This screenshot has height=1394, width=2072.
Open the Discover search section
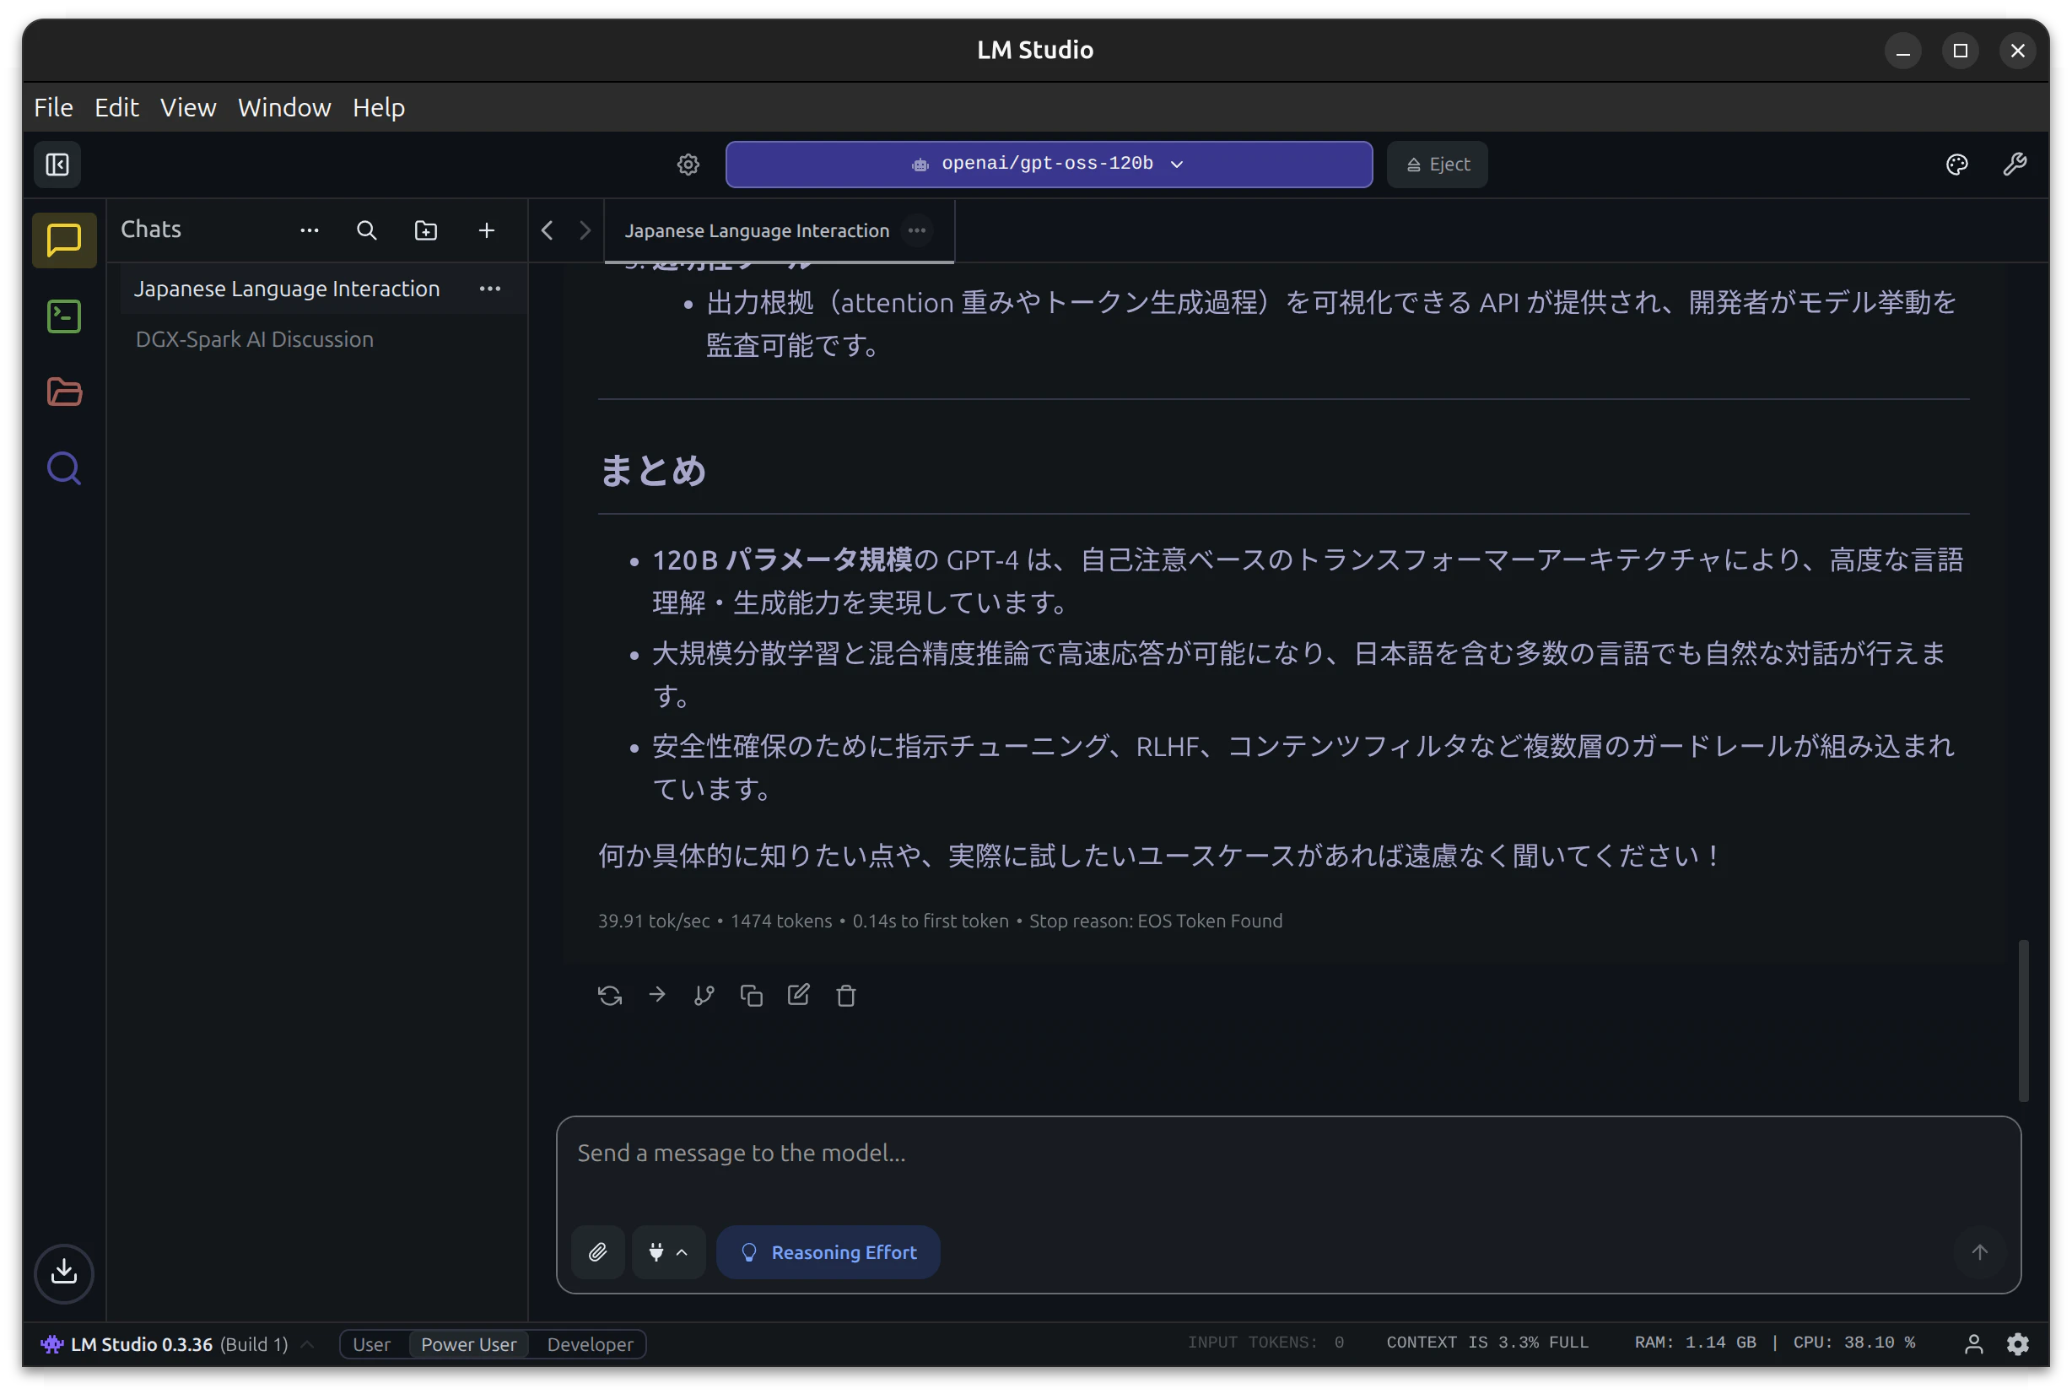pos(64,468)
